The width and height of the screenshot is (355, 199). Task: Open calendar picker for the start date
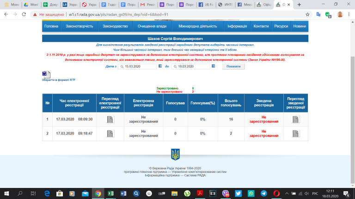coord(122,67)
